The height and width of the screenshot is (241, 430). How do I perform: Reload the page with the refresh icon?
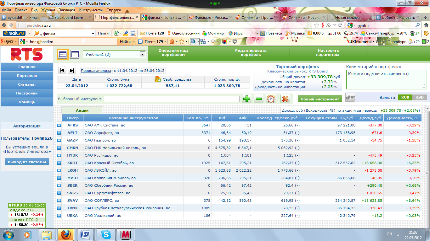click(x=340, y=25)
